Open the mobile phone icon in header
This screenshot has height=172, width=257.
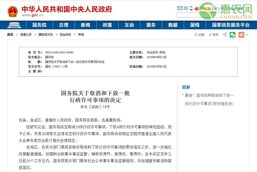(191, 9)
